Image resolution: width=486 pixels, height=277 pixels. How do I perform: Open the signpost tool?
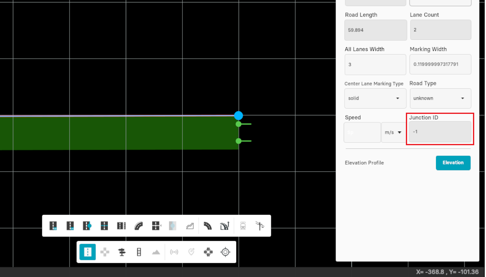(x=122, y=252)
